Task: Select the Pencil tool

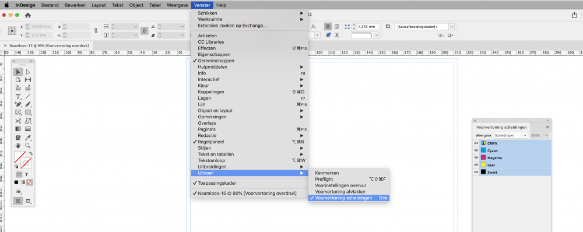Action: pos(28,104)
